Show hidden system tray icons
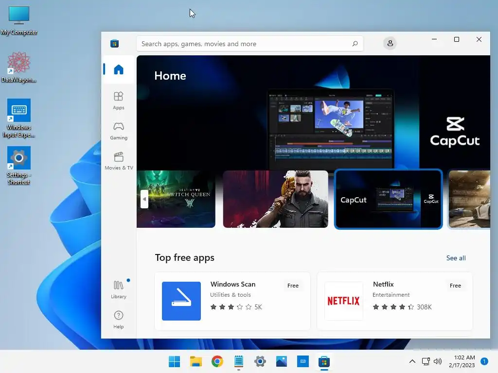This screenshot has width=498, height=373. pos(412,361)
